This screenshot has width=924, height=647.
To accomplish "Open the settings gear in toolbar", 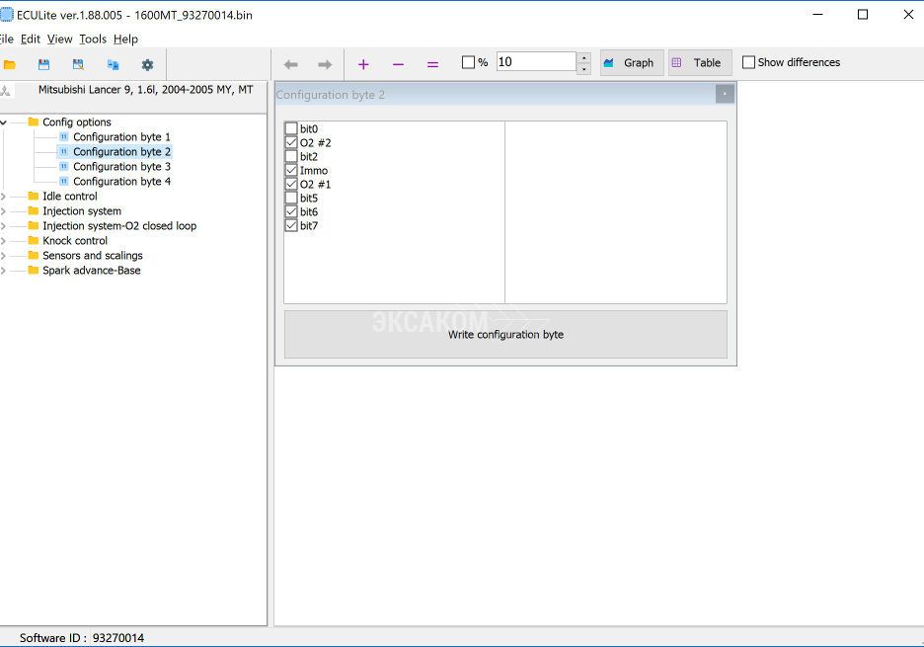I will pyautogui.click(x=147, y=64).
